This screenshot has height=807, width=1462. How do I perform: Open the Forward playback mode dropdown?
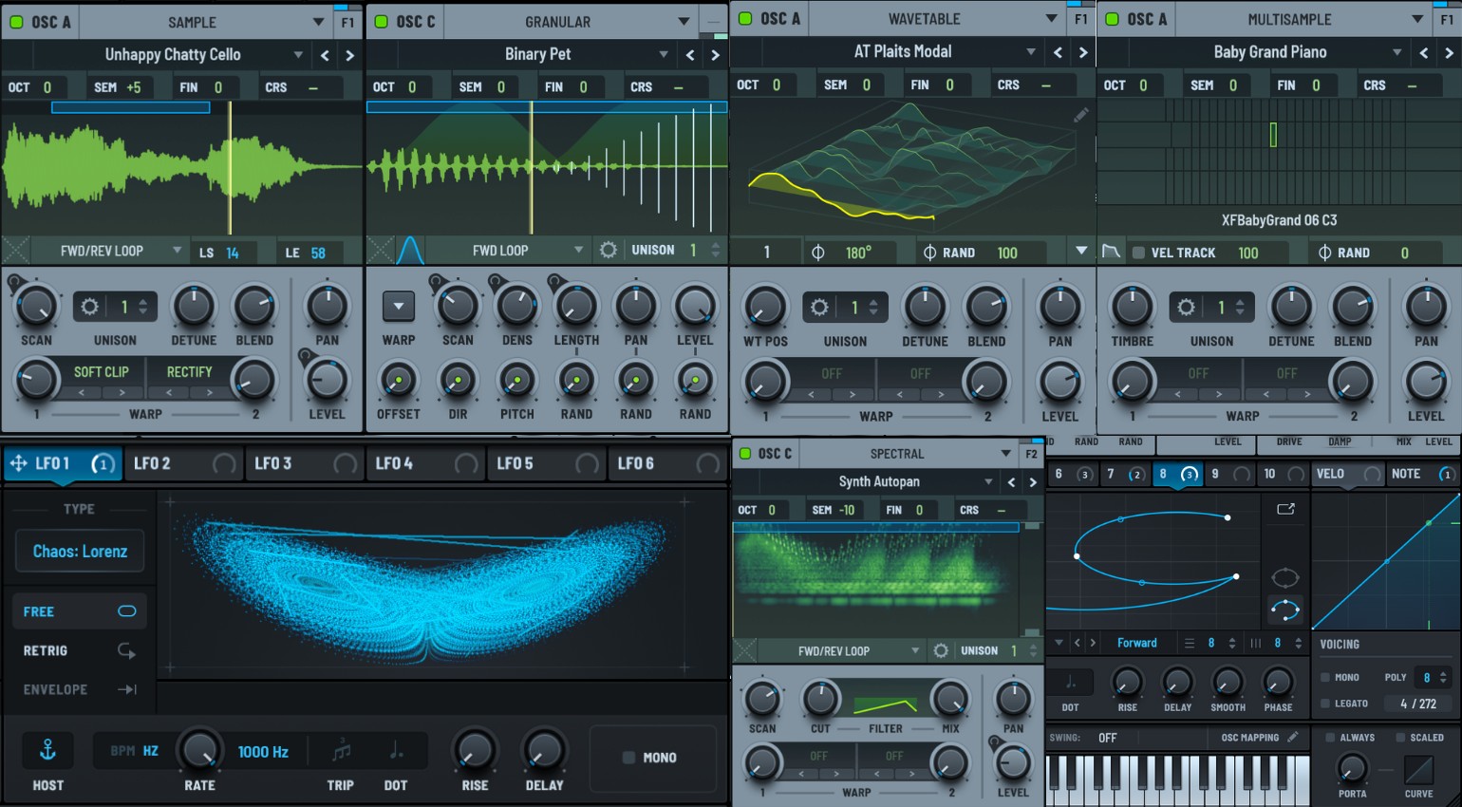(1137, 643)
